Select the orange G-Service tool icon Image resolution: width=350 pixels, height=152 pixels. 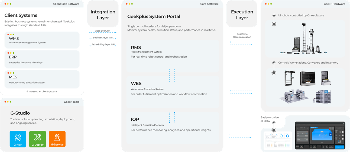point(57,139)
